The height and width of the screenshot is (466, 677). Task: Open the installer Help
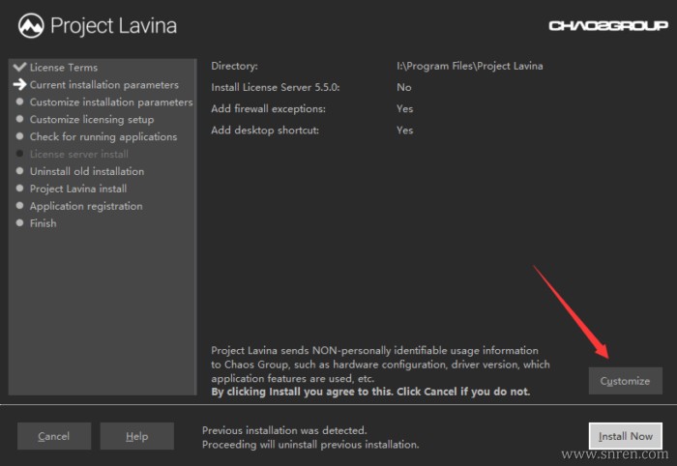pyautogui.click(x=137, y=436)
